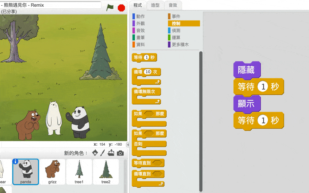Collapse the stage with the small arrow toggle
309x193 pixels.
pyautogui.click(x=128, y=145)
